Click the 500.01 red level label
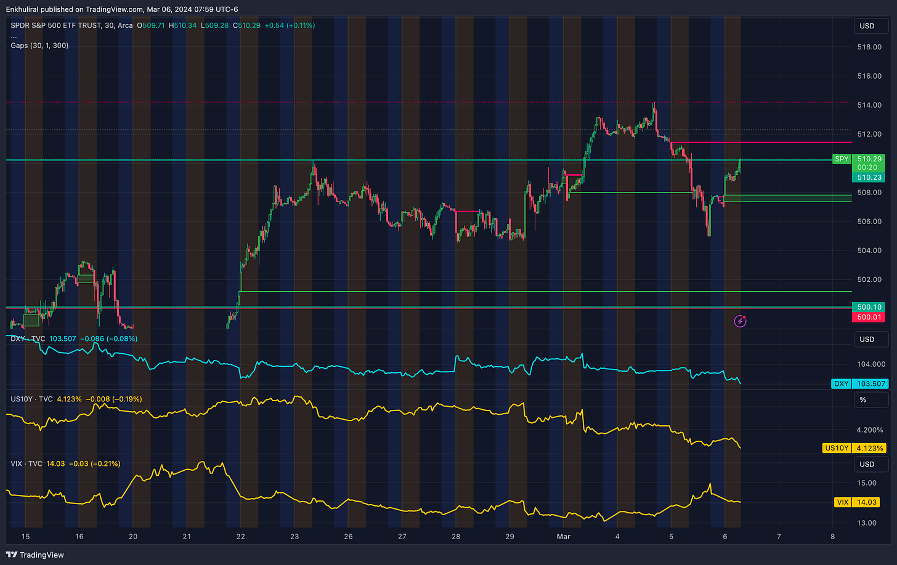 (869, 317)
